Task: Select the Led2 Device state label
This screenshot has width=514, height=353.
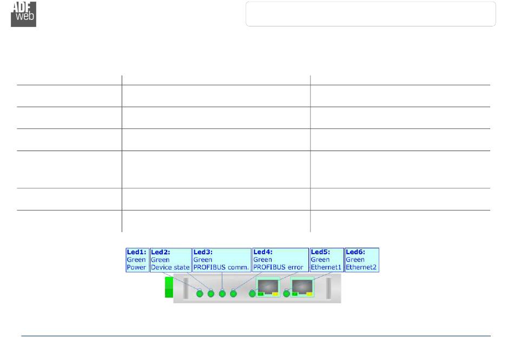Action: click(x=170, y=260)
